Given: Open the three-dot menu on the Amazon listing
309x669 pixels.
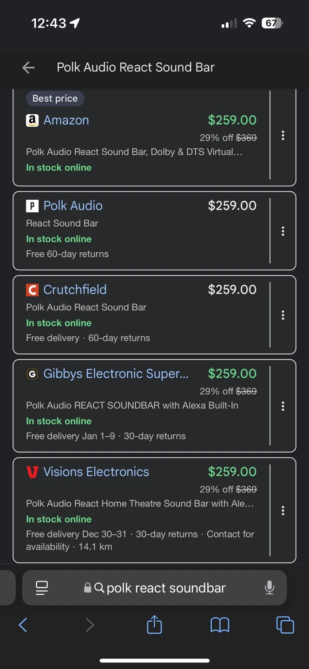Looking at the screenshot, I should (x=283, y=135).
